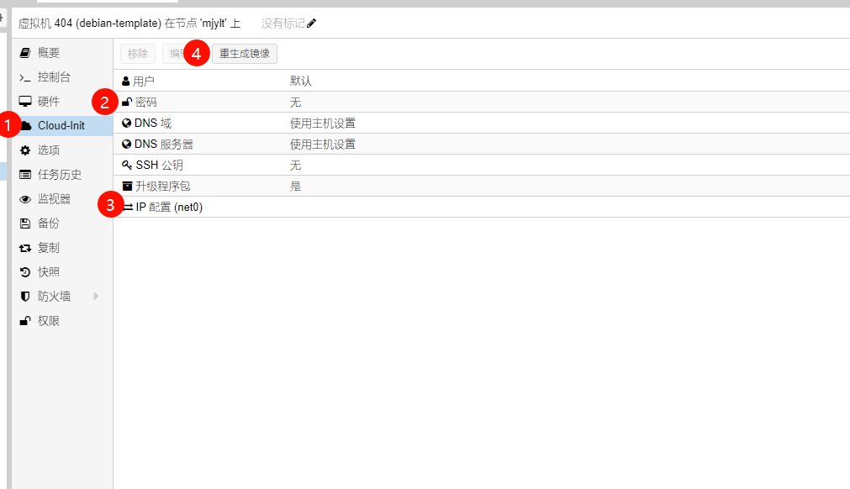Screen dimensions: 850x489
Task: Select the Cloud-Init menu item
Action: click(x=62, y=126)
